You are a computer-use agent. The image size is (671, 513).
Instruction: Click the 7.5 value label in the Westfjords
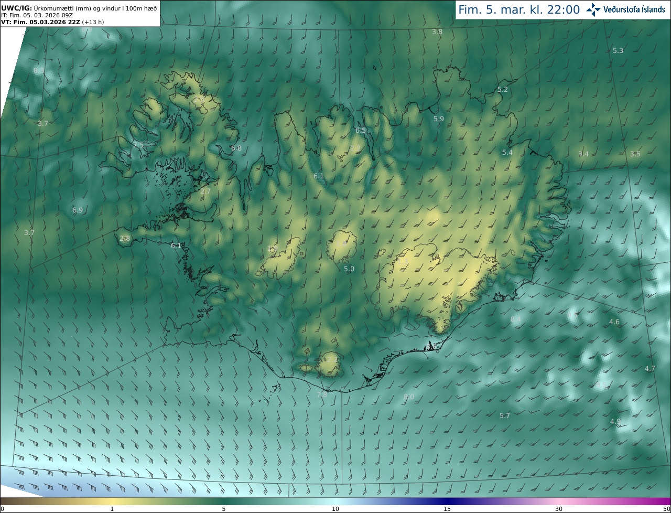138,145
